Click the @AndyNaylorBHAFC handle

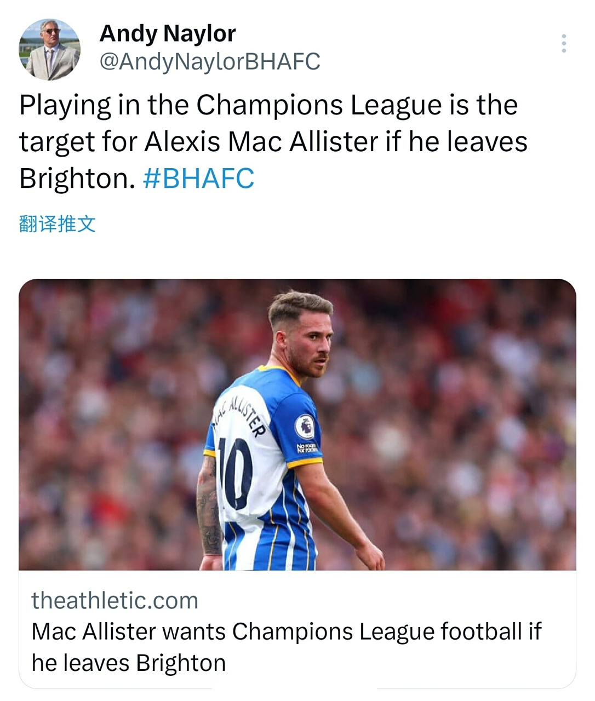210,61
